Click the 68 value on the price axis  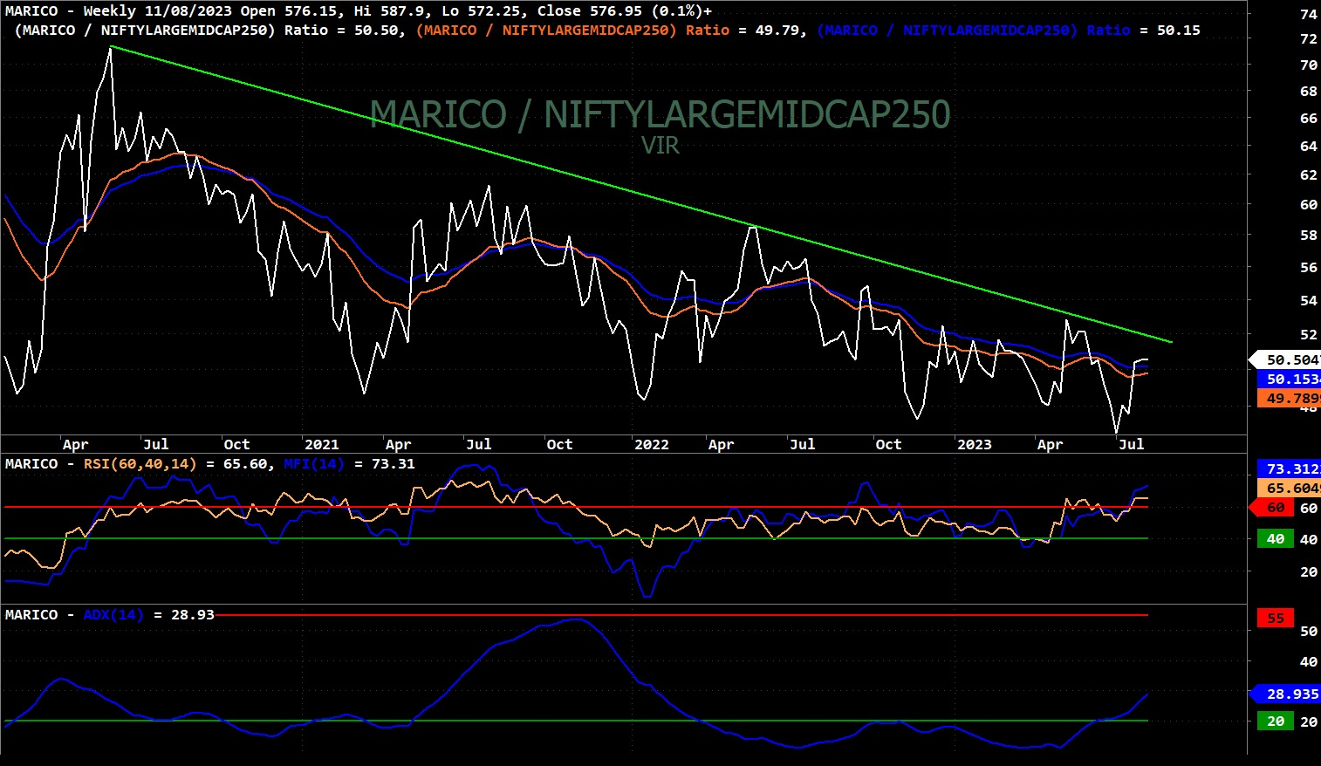pyautogui.click(x=1309, y=92)
